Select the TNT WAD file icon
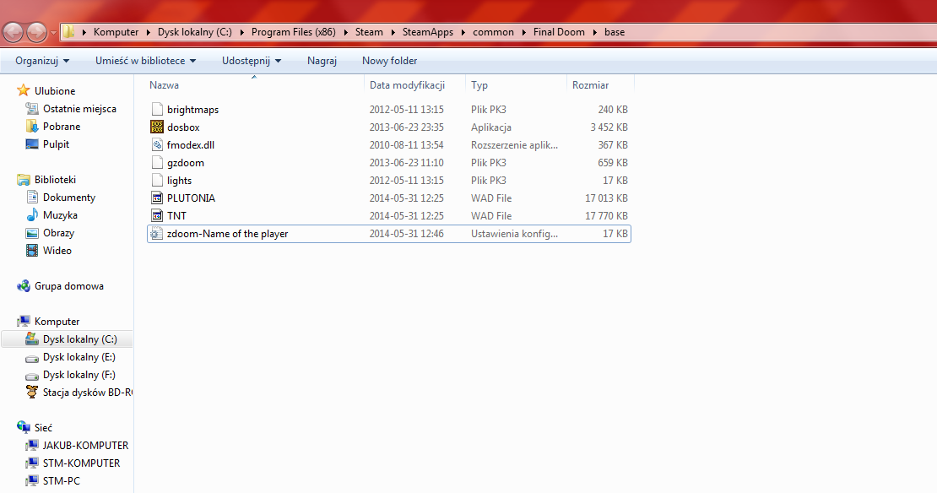 tap(156, 216)
